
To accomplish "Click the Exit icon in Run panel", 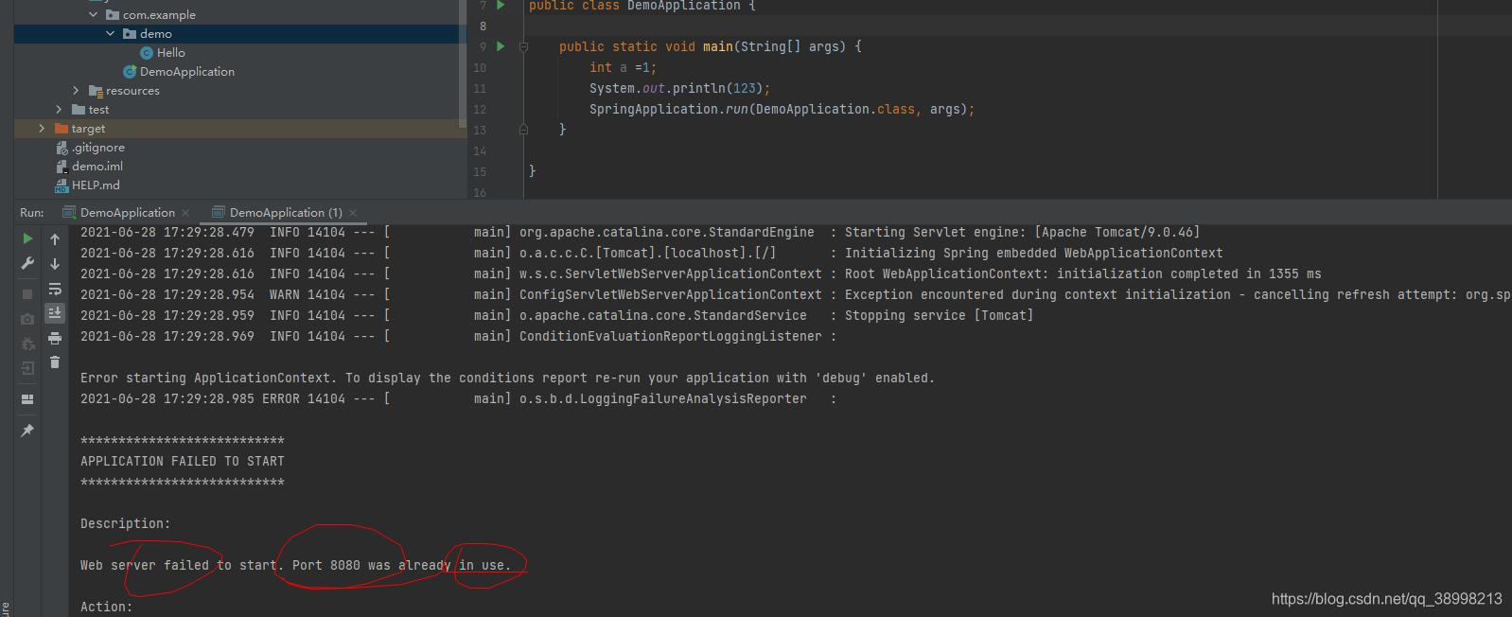I will pos(27,368).
